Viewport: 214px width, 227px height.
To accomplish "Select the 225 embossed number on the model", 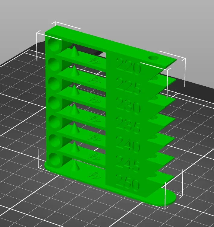I will 128,87.
